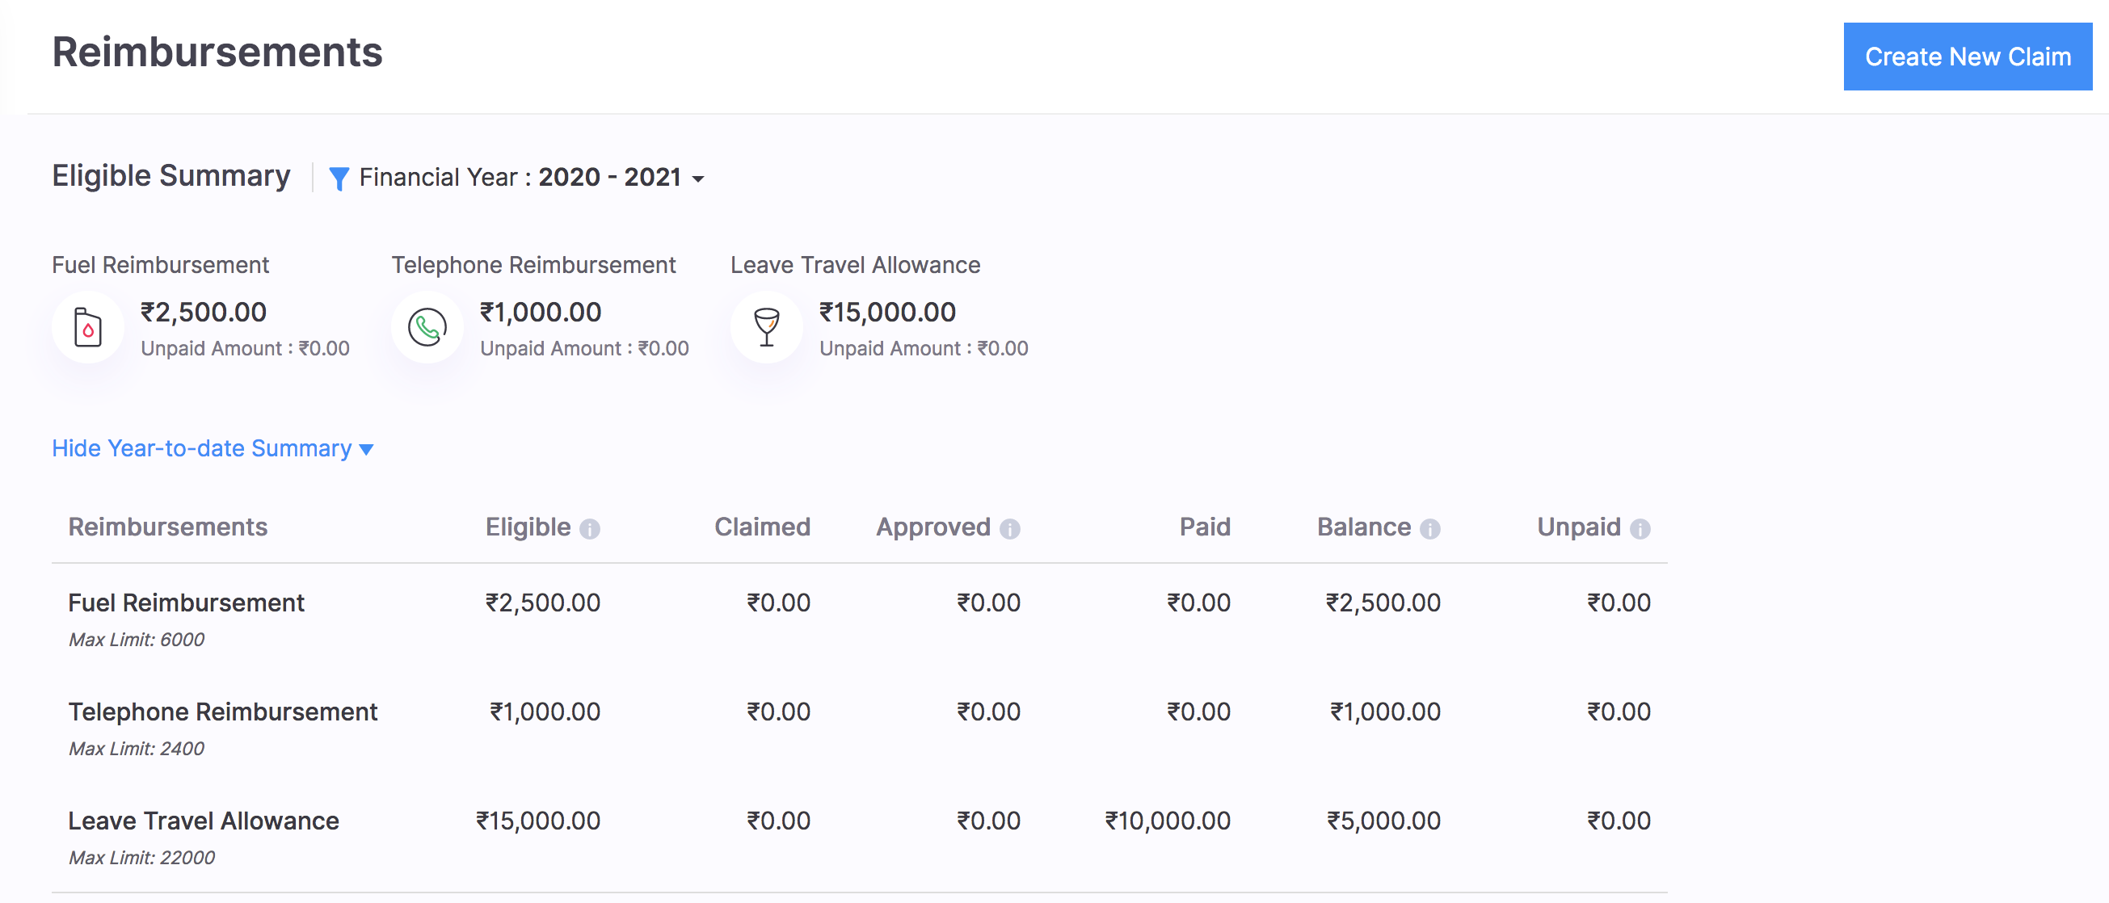Click the ₹15,000.00 Leave Travel Allowance summary amount
This screenshot has width=2109, height=903.
[886, 312]
